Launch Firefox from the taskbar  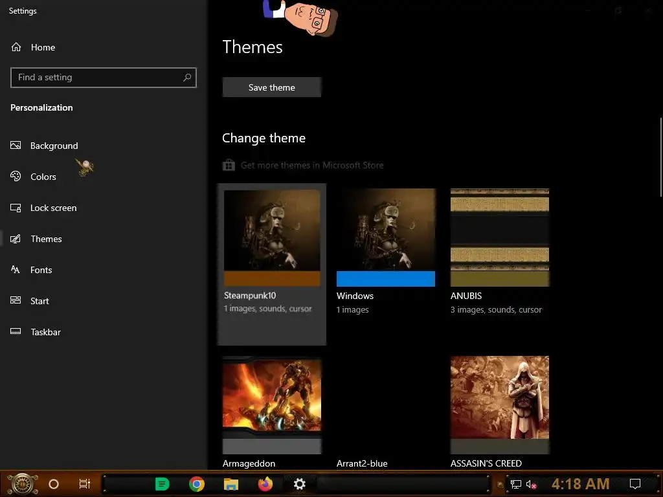pyautogui.click(x=265, y=484)
